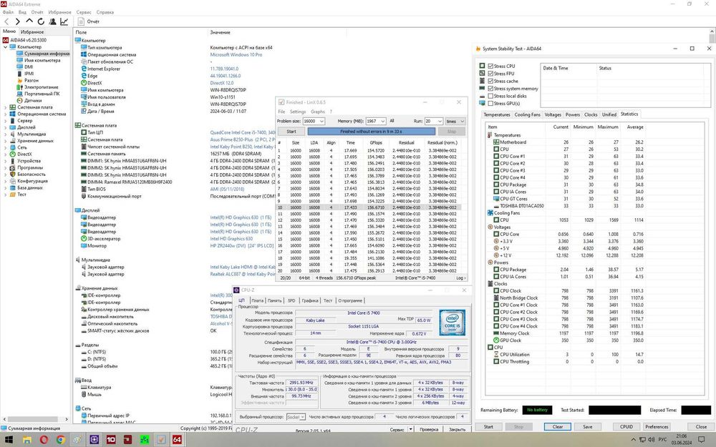The image size is (716, 447).
Task: Expand the Системная плата tree node
Action: pyautogui.click(x=6, y=107)
